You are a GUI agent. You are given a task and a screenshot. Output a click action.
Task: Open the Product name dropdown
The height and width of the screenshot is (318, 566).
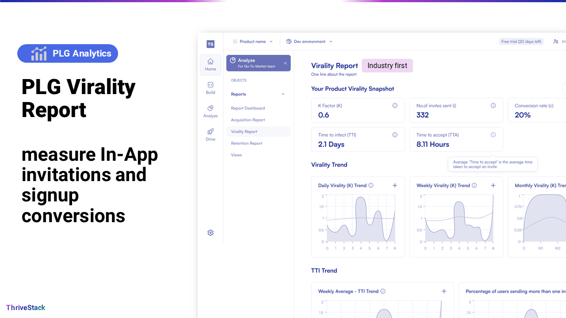point(253,42)
